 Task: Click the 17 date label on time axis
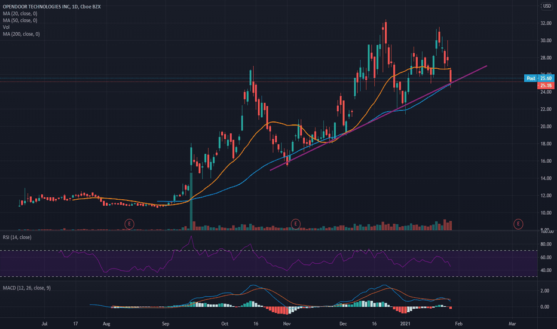pos(75,324)
